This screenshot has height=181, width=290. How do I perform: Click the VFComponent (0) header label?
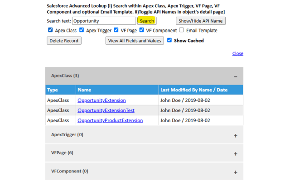pos(69,171)
